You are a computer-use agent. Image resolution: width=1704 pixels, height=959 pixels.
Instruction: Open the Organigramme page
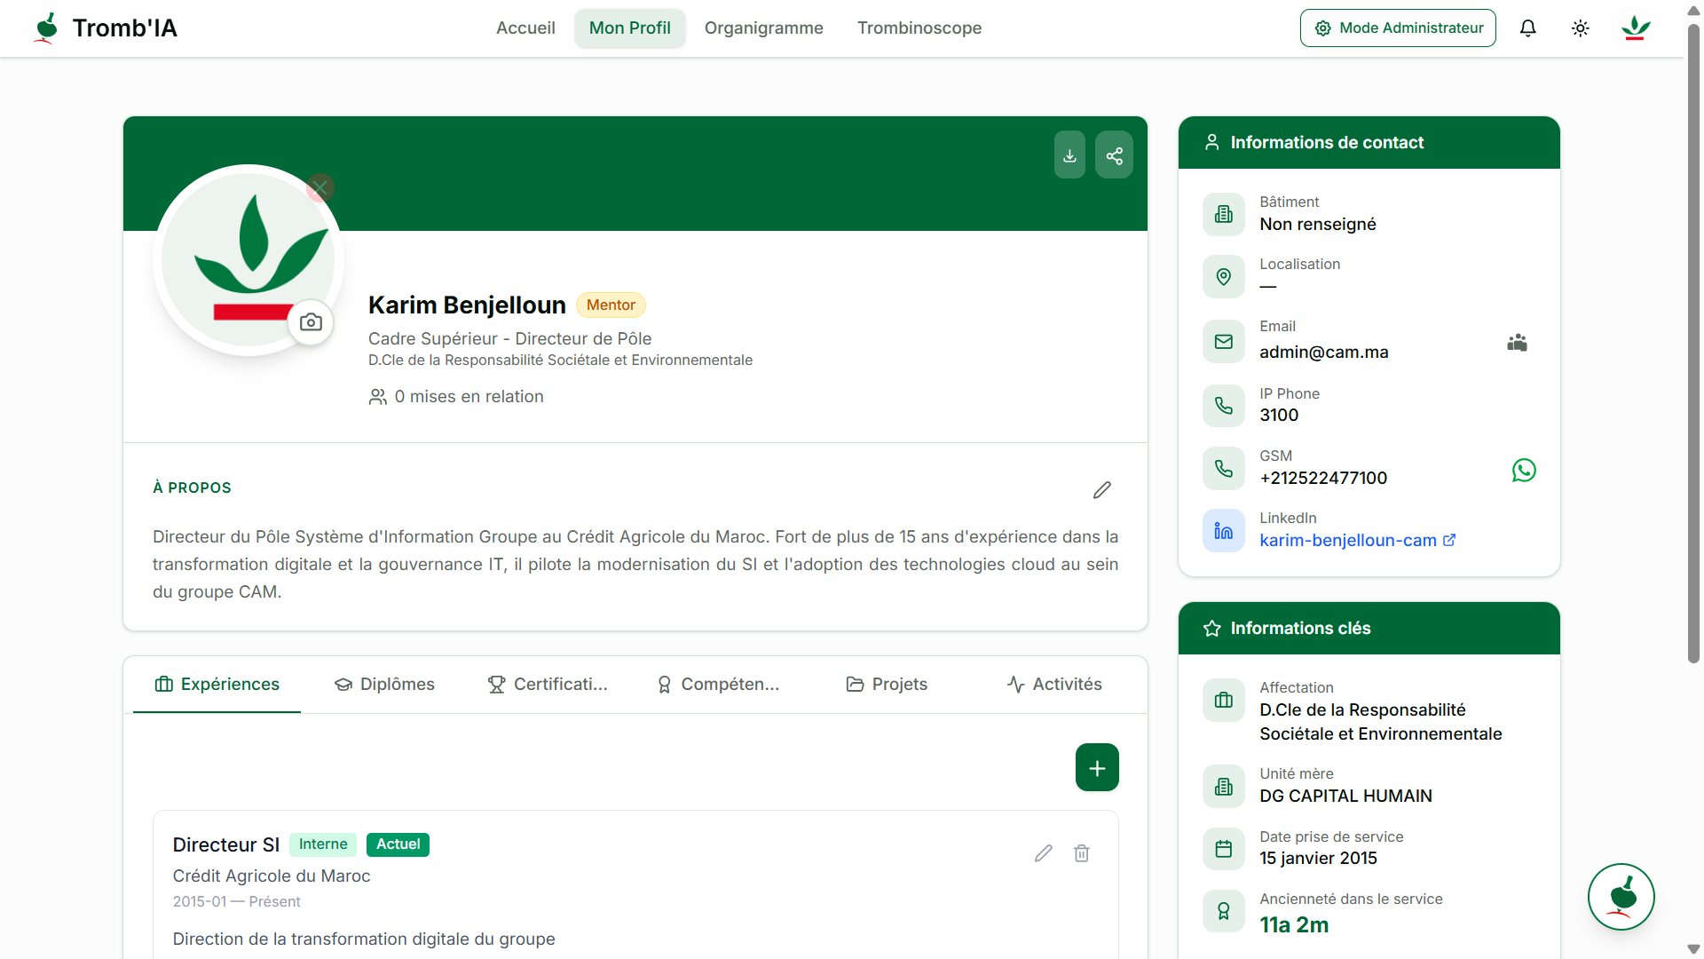tap(763, 28)
